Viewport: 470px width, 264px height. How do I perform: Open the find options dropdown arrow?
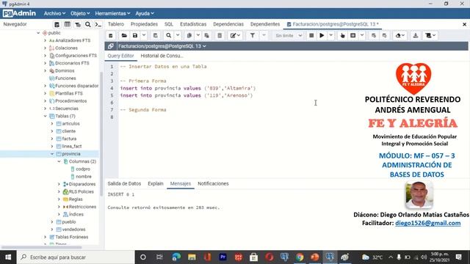[178, 36]
